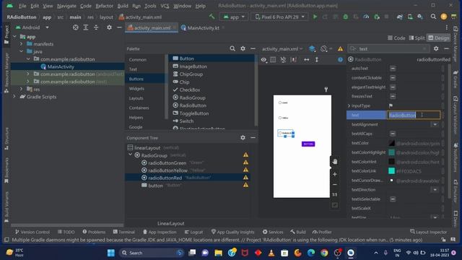Open the Terminal tool window
462x260 pixels.
(123, 232)
